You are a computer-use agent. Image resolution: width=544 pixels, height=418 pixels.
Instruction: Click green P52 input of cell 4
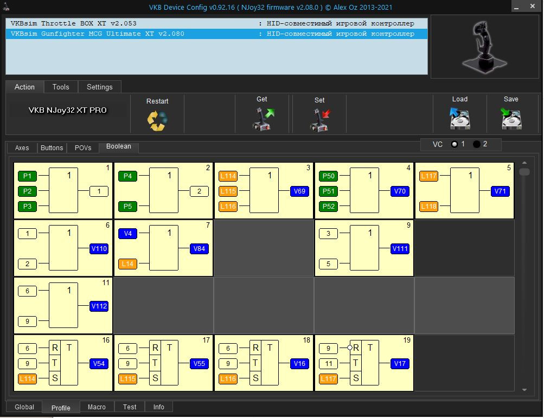[328, 207]
